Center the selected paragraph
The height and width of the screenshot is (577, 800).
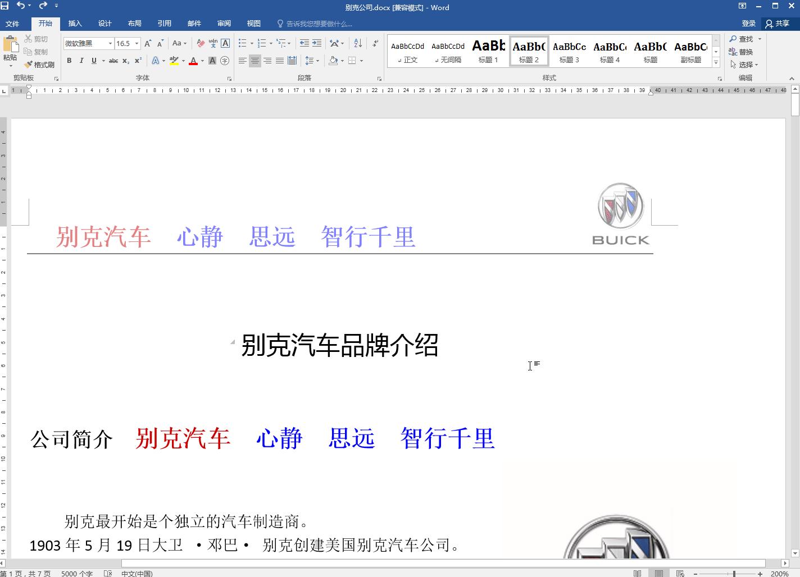pos(254,61)
